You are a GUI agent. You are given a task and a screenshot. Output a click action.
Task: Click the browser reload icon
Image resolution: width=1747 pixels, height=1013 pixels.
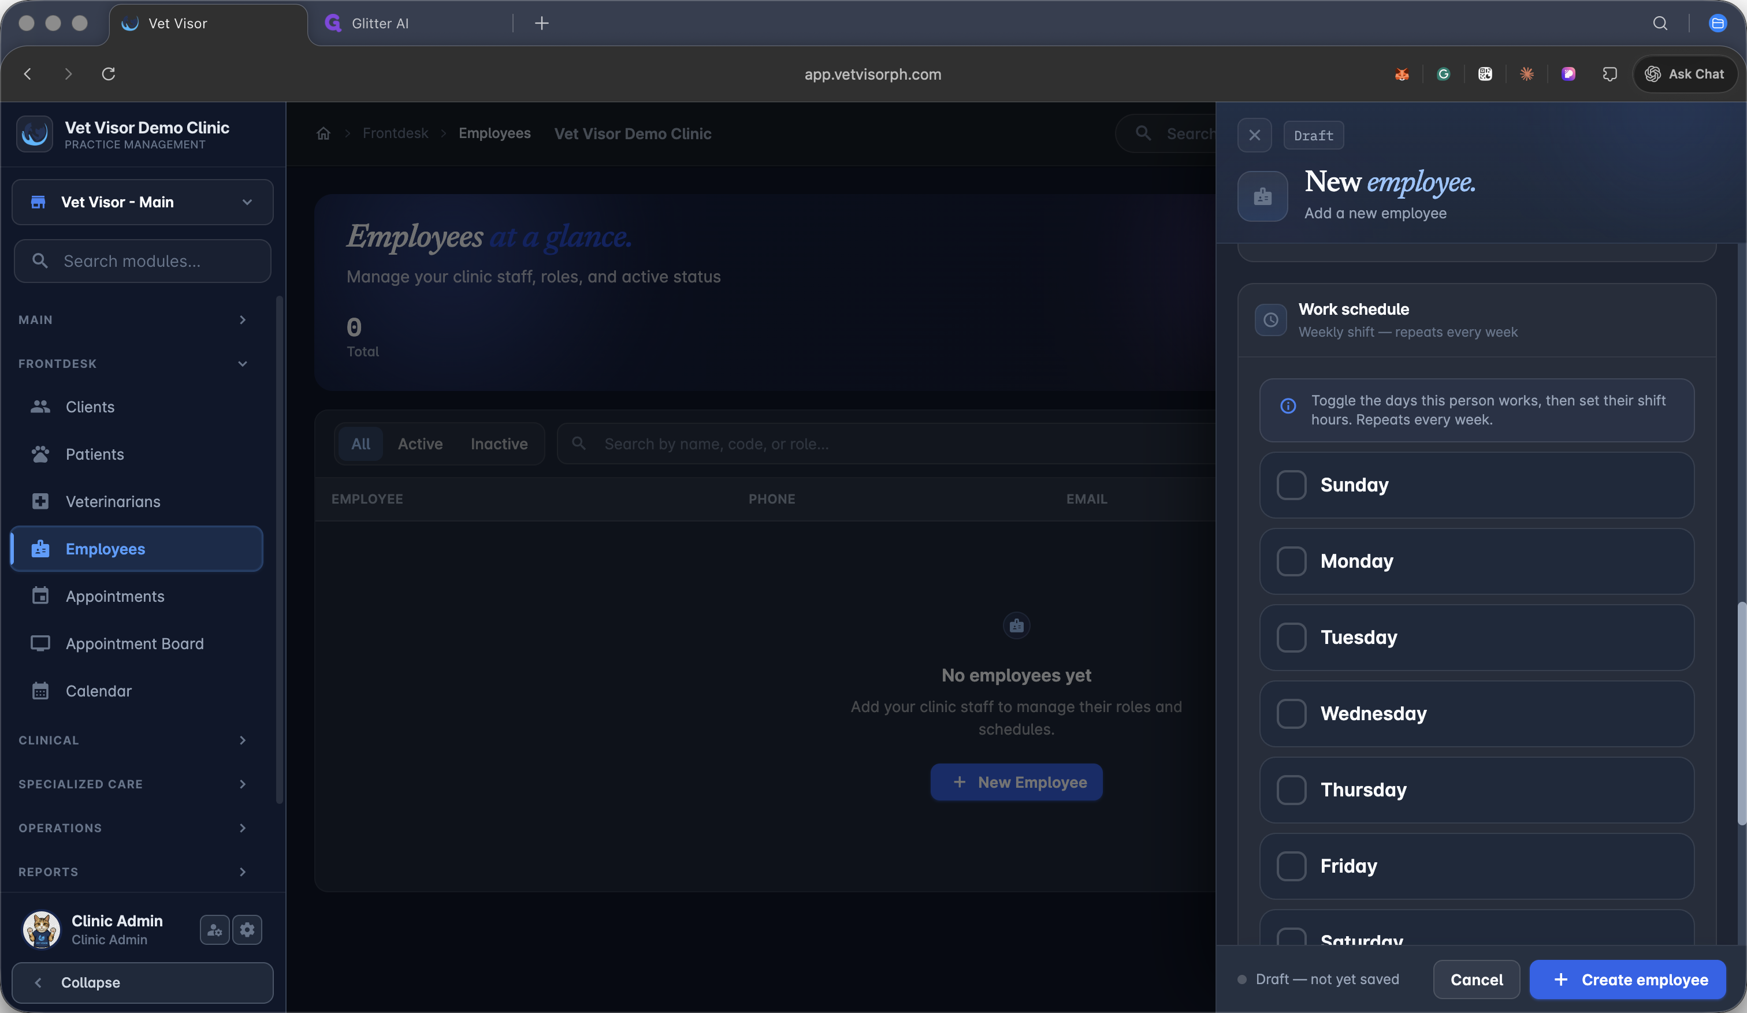(108, 73)
